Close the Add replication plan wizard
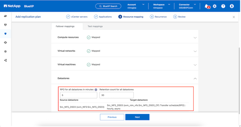 click(234, 17)
